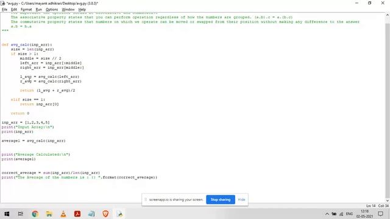Hide the screen sharing notification bar
Screen dimensions: 390x219
click(x=241, y=200)
